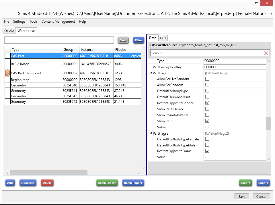Clear the search box using red X icon
Image resolution: width=275 pixels, height=205 pixels.
pos(266,53)
